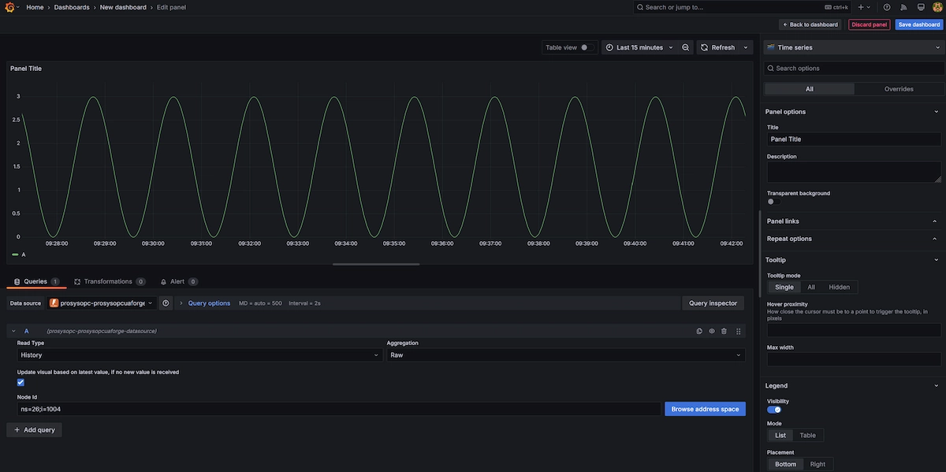Toggle legend Visibility off
Image resolution: width=946 pixels, height=472 pixels.
[x=775, y=408]
